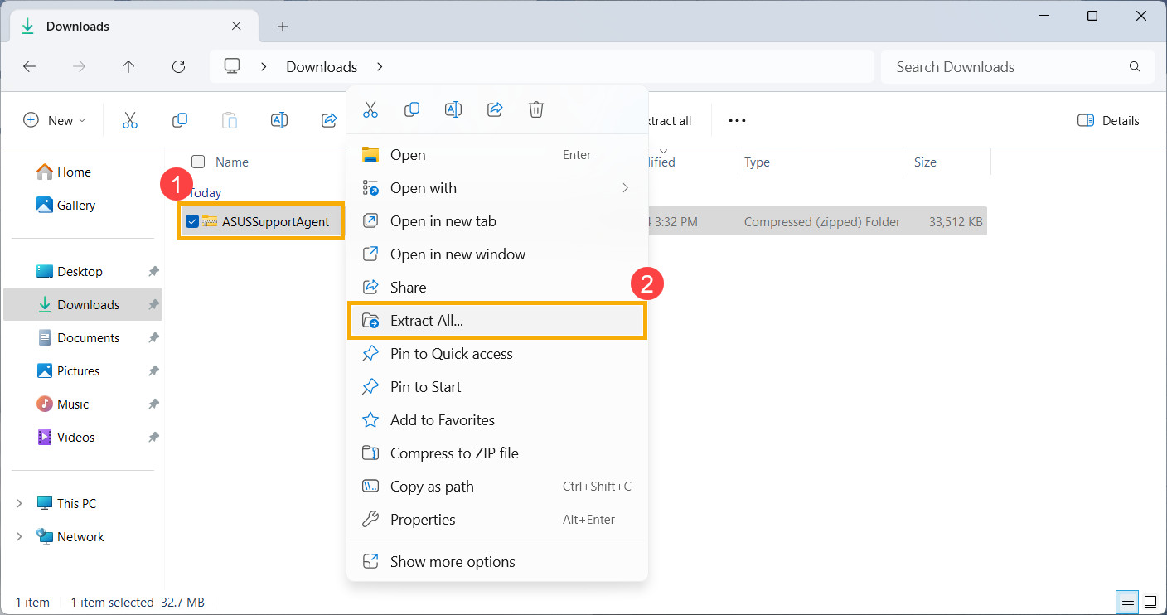Expand the Network tree node
Image resolution: width=1167 pixels, height=615 pixels.
click(19, 537)
